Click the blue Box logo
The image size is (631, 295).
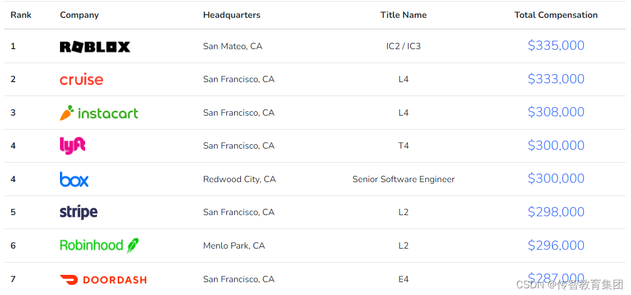click(74, 179)
